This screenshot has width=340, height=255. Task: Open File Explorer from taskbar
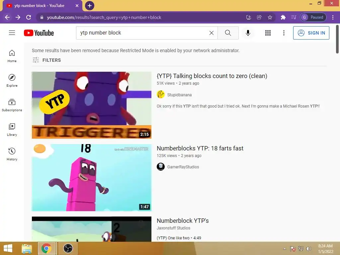coord(27,248)
